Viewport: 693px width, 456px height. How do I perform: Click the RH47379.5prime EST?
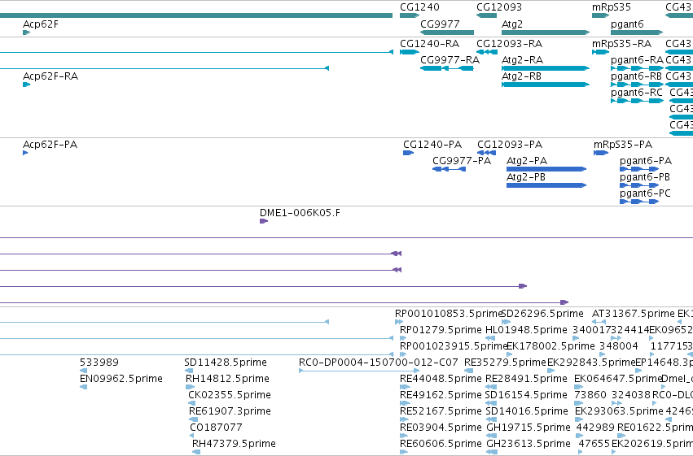196,452
